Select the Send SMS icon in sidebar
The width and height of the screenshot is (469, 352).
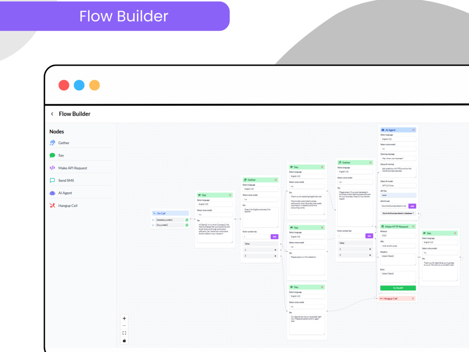[53, 181]
